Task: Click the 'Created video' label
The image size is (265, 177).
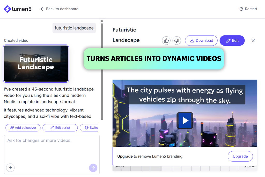Action: (16, 41)
